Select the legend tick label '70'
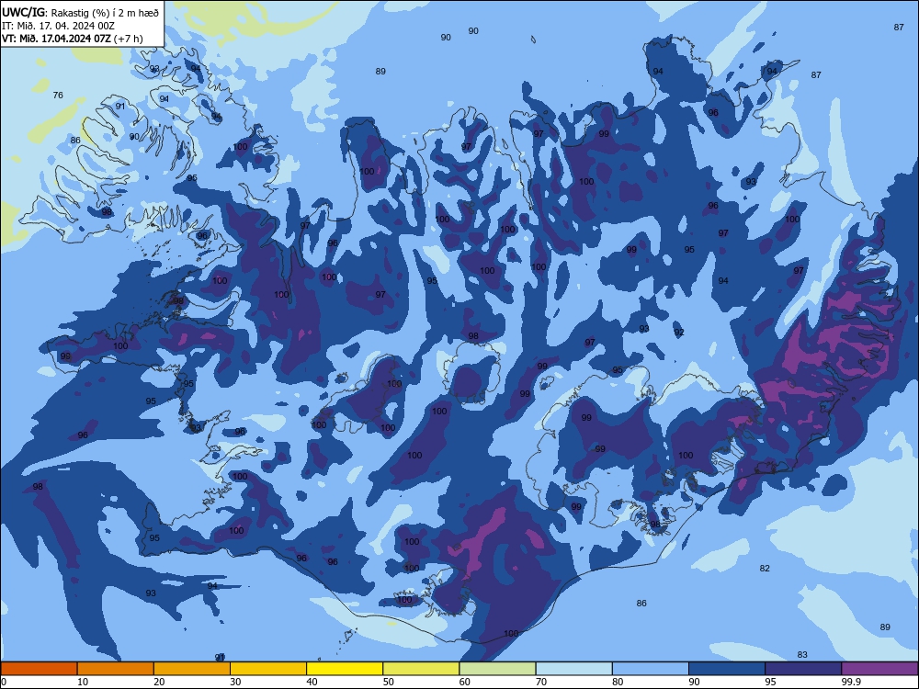Image resolution: width=919 pixels, height=689 pixels. [x=541, y=682]
